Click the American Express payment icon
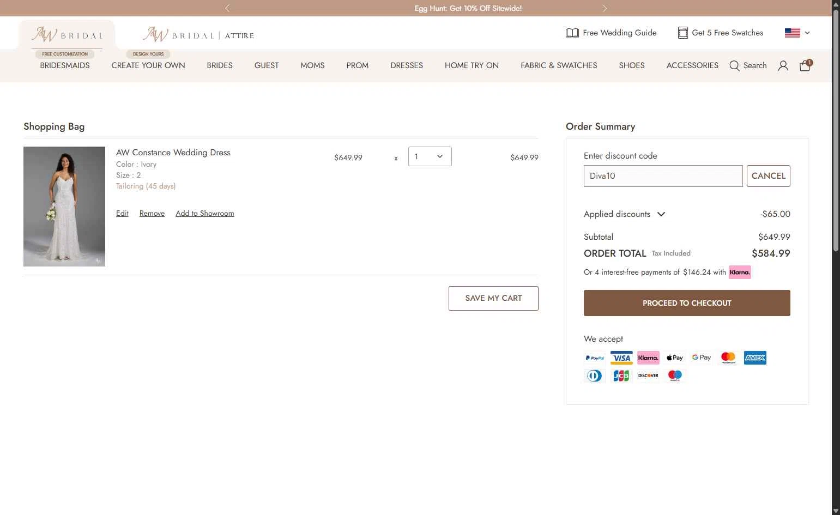 pos(755,358)
